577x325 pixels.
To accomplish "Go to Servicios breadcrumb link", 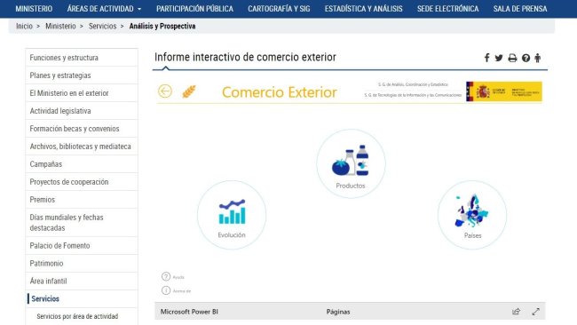I will pos(102,26).
